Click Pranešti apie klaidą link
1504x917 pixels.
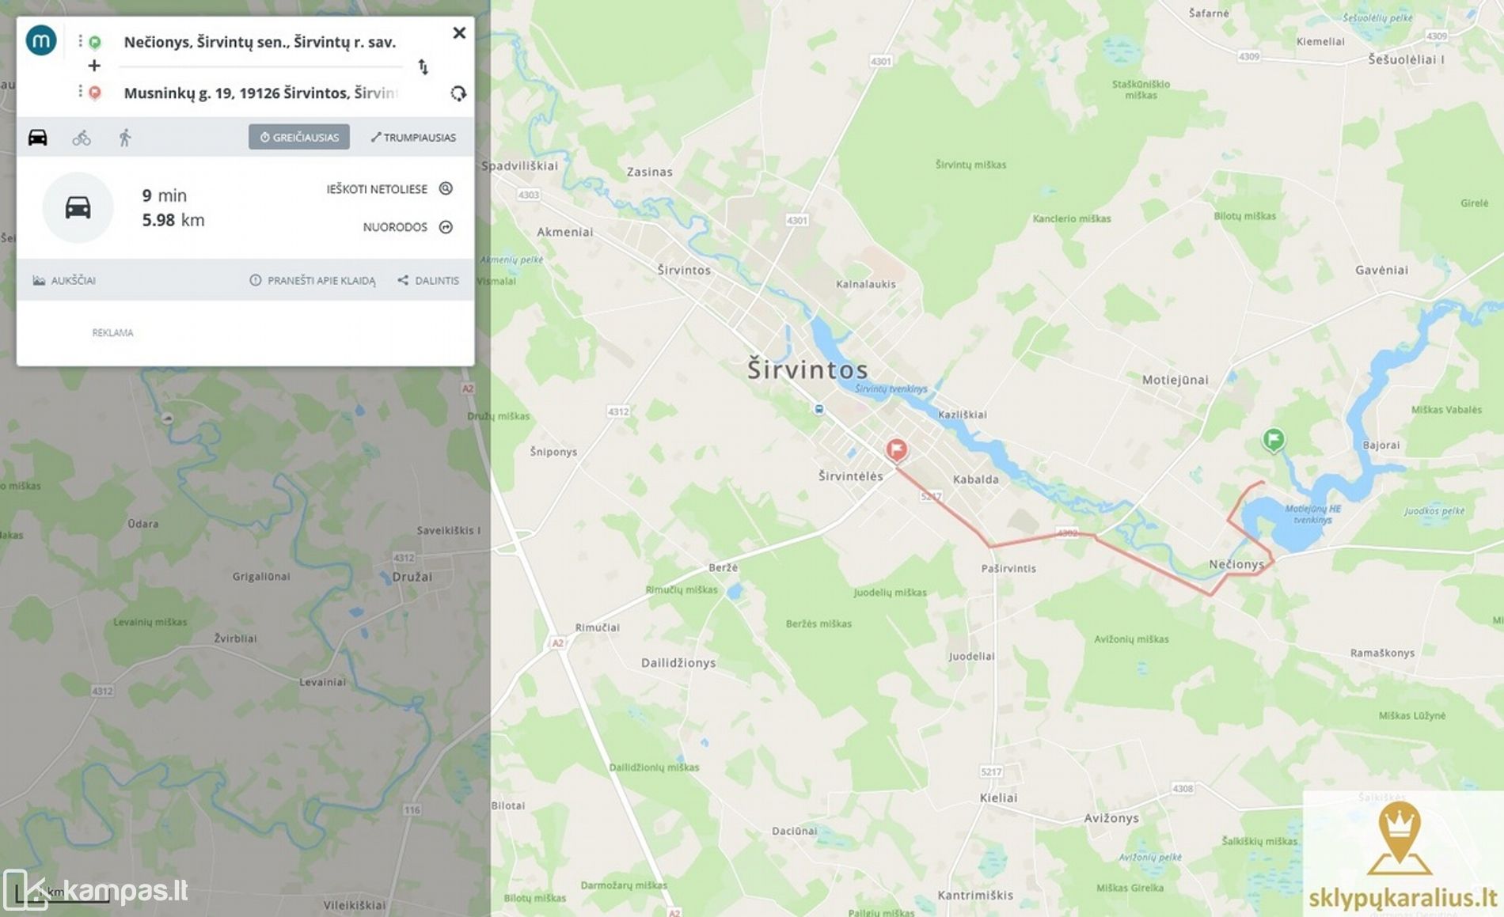[x=313, y=280]
